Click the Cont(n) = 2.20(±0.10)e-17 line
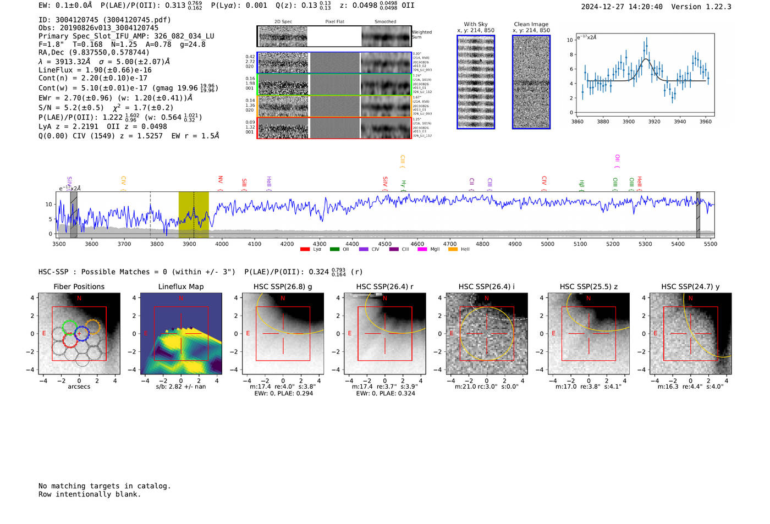This screenshot has height=524, width=770. 93,78
